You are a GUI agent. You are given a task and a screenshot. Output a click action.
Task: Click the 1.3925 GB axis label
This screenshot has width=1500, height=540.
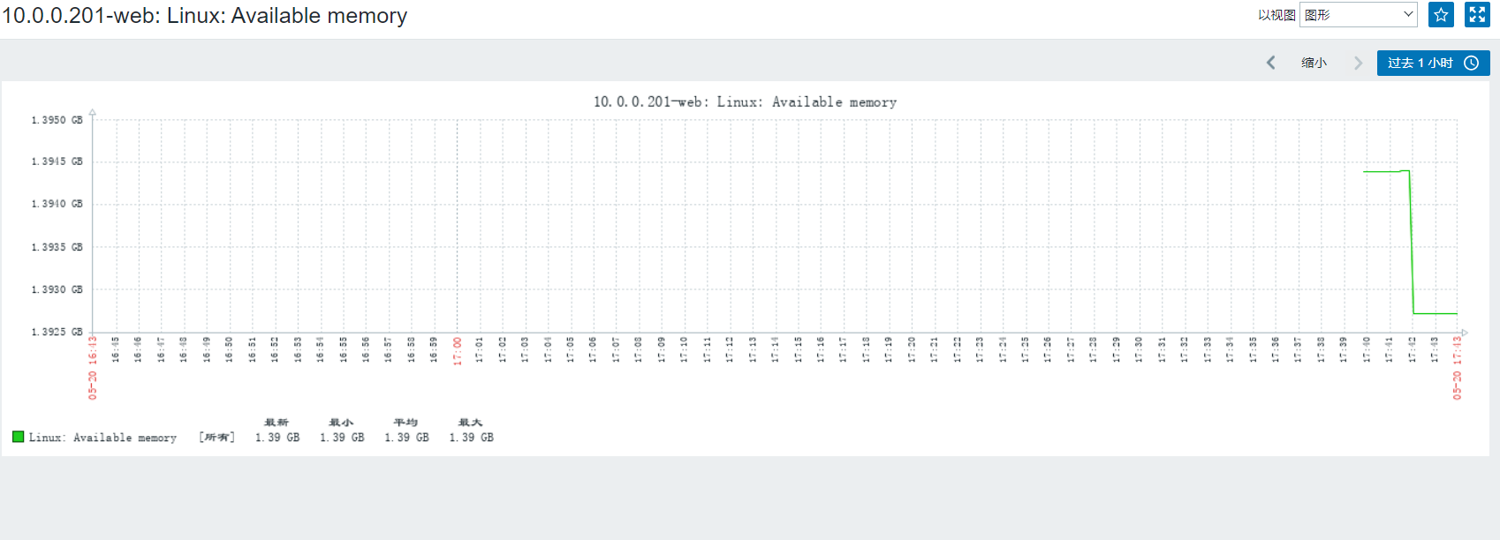coord(57,332)
